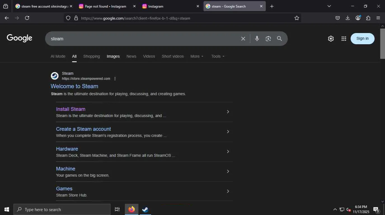Open the network tray icon
Image resolution: width=385 pixels, height=215 pixels.
point(342,209)
